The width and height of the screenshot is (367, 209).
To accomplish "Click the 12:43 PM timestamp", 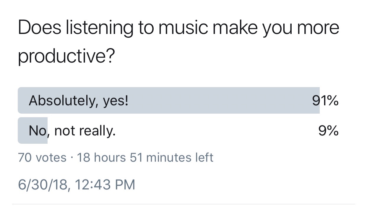I will [105, 184].
